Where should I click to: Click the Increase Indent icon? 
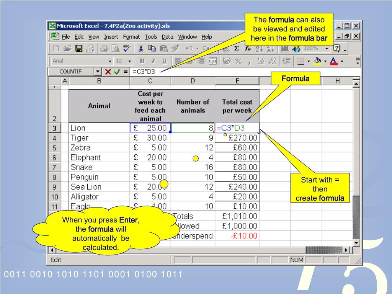pos(286,61)
